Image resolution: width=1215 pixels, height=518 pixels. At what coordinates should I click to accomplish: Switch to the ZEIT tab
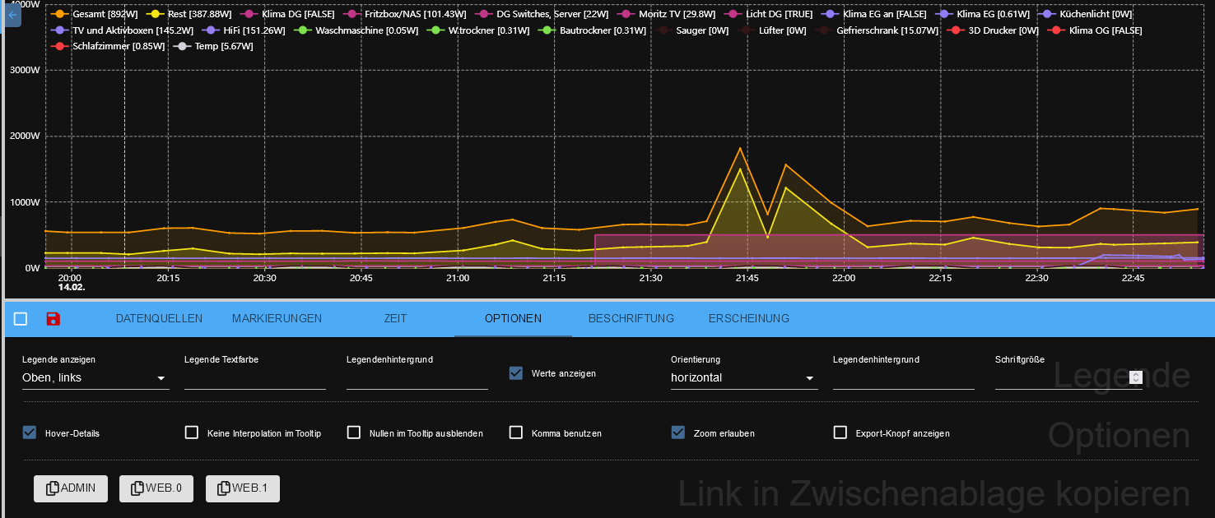(395, 318)
